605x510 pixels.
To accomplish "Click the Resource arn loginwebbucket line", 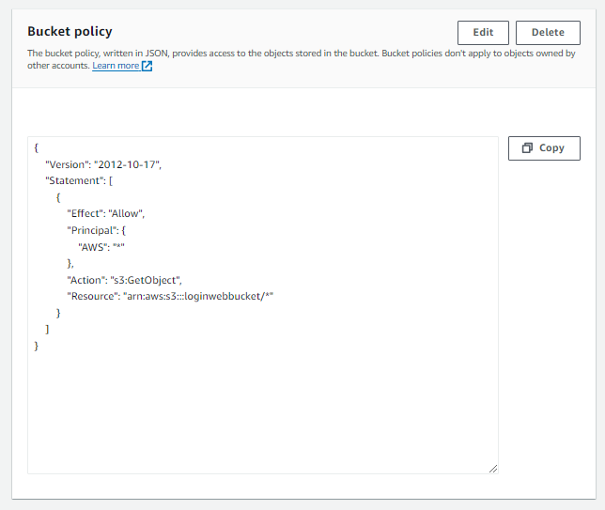I will 170,296.
